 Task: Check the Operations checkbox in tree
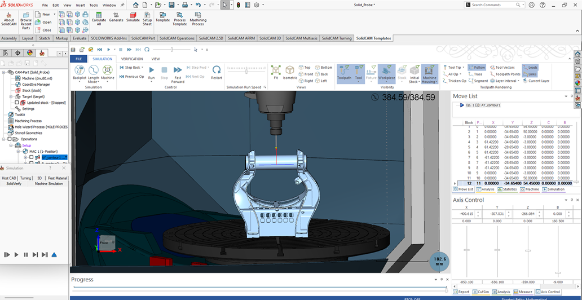point(9,139)
